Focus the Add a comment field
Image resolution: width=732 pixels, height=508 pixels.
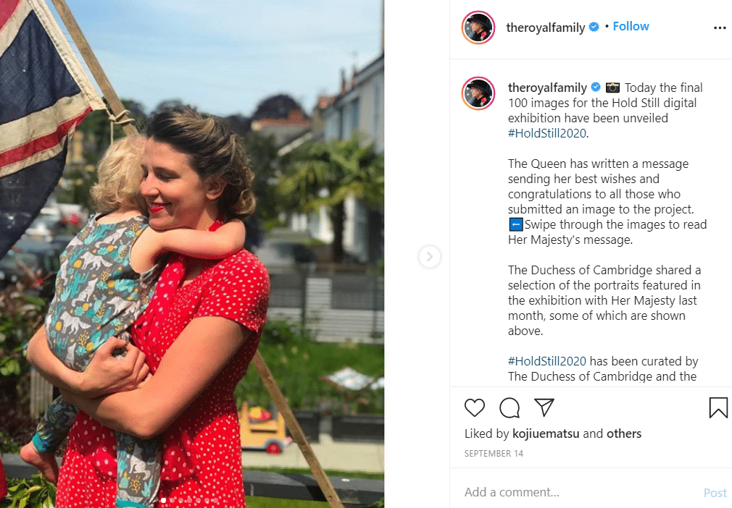coord(579,492)
